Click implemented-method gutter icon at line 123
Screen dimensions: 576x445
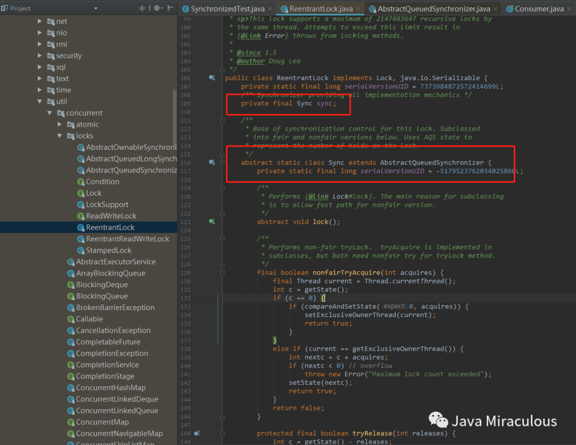tap(212, 221)
